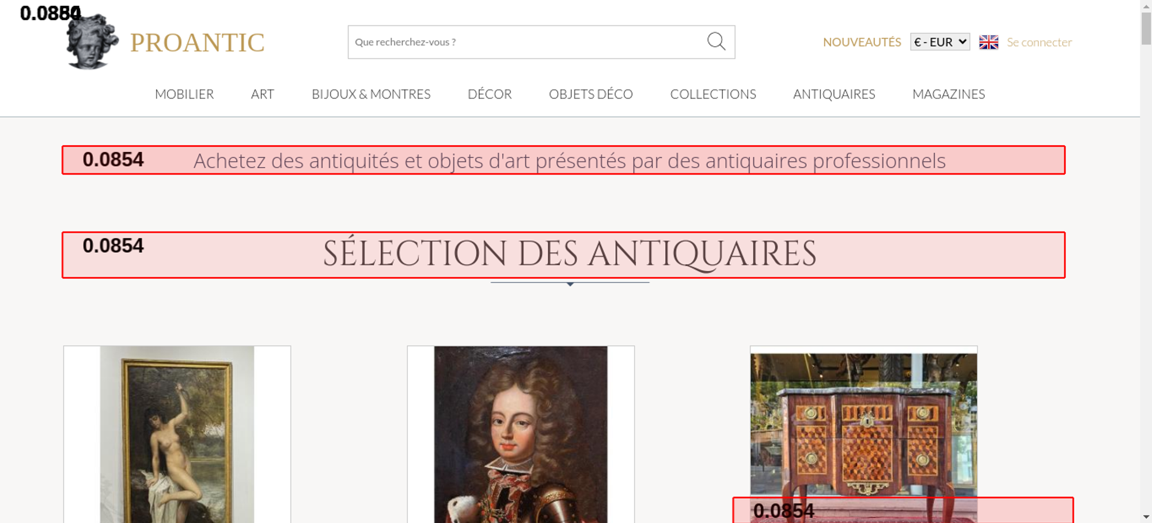Click the magnifying glass search icon

coord(716,41)
